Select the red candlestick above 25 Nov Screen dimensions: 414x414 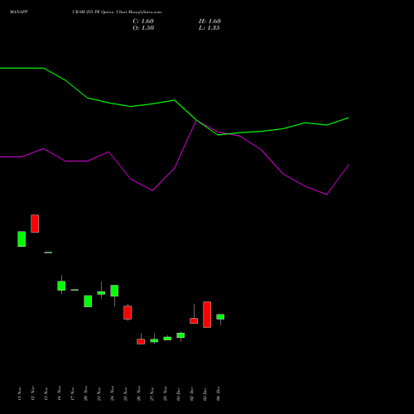[x=128, y=313]
